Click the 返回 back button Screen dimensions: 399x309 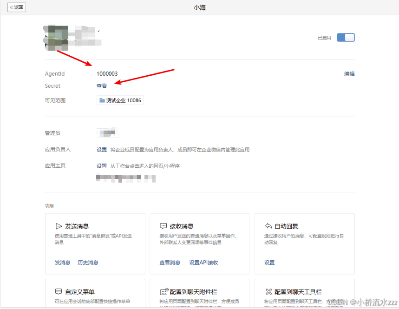17,7
